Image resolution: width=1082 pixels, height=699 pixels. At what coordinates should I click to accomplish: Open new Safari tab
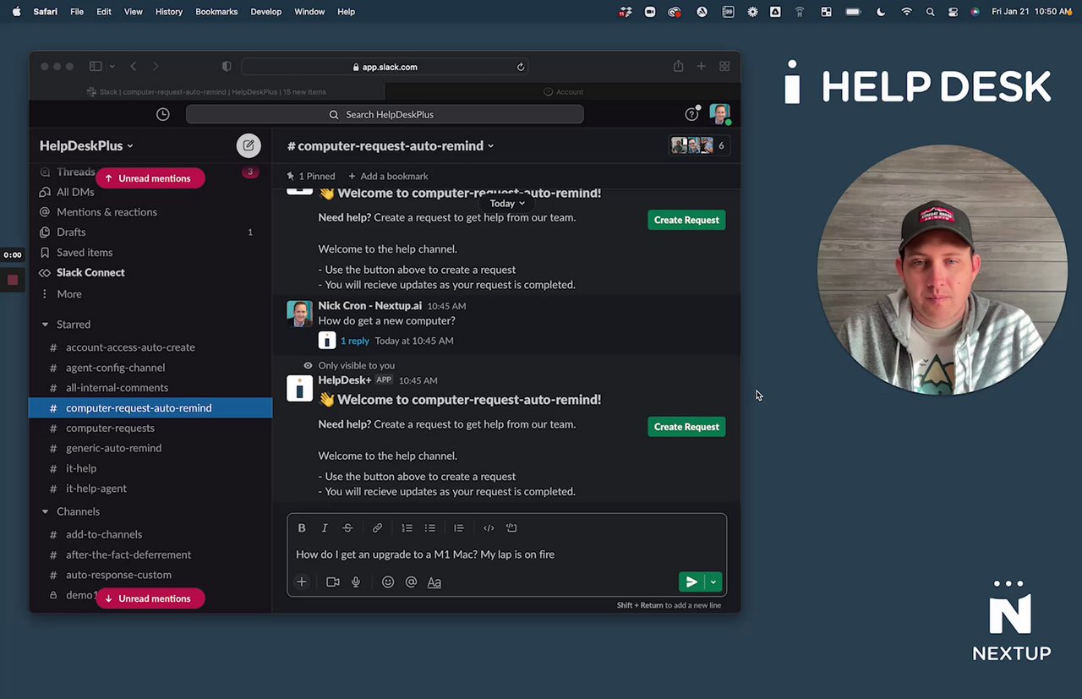coord(701,66)
